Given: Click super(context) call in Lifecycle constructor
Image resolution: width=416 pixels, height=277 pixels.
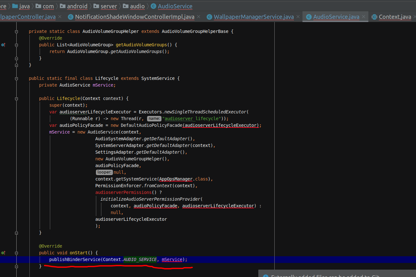Looking at the screenshot, I should click(x=67, y=105).
